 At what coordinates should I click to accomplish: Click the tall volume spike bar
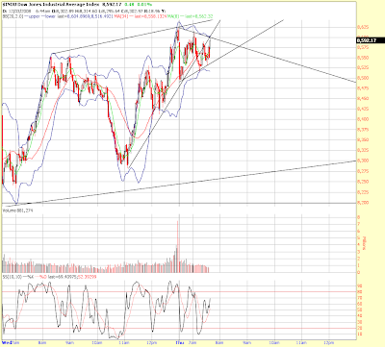pos(177,246)
